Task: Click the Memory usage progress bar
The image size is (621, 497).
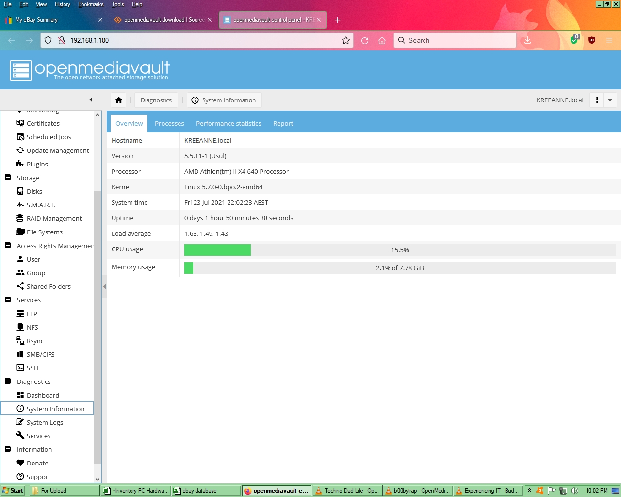Action: [x=400, y=268]
